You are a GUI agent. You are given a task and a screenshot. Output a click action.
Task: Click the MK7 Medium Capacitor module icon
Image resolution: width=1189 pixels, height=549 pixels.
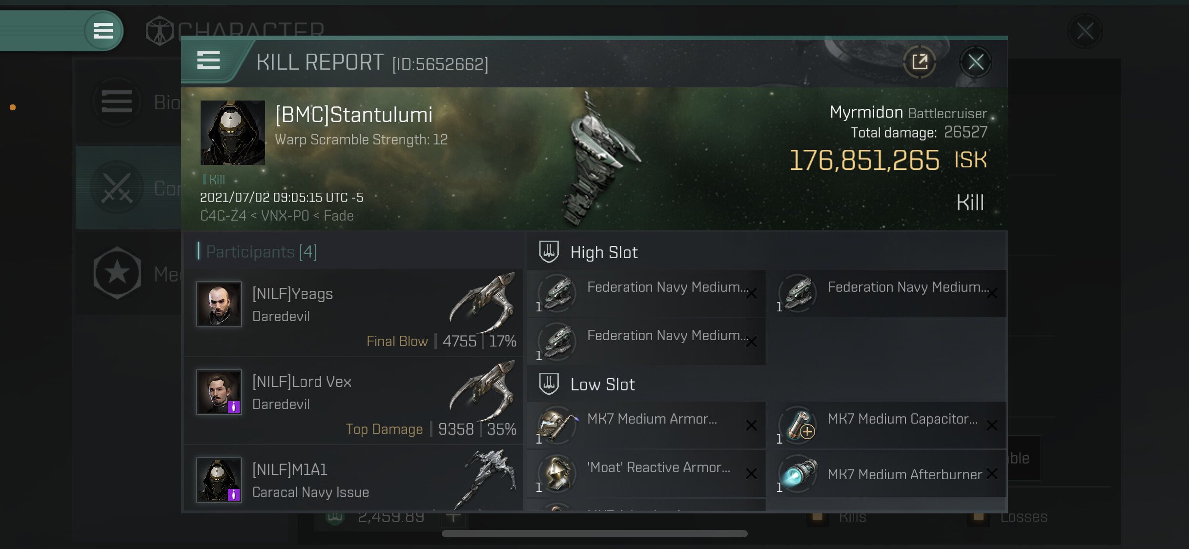tap(799, 425)
